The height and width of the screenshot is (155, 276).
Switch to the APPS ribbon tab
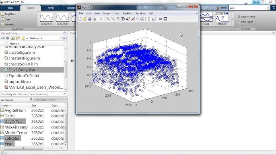tap(51, 8)
